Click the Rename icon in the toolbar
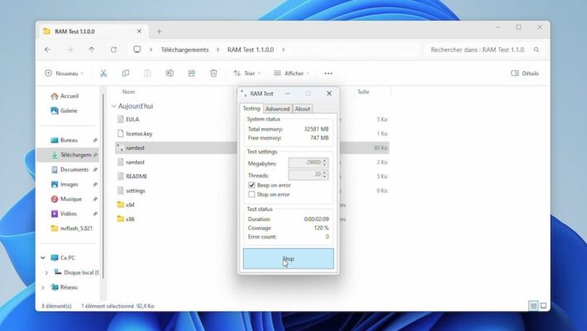Viewport: 587px width, 331px height. 169,73
